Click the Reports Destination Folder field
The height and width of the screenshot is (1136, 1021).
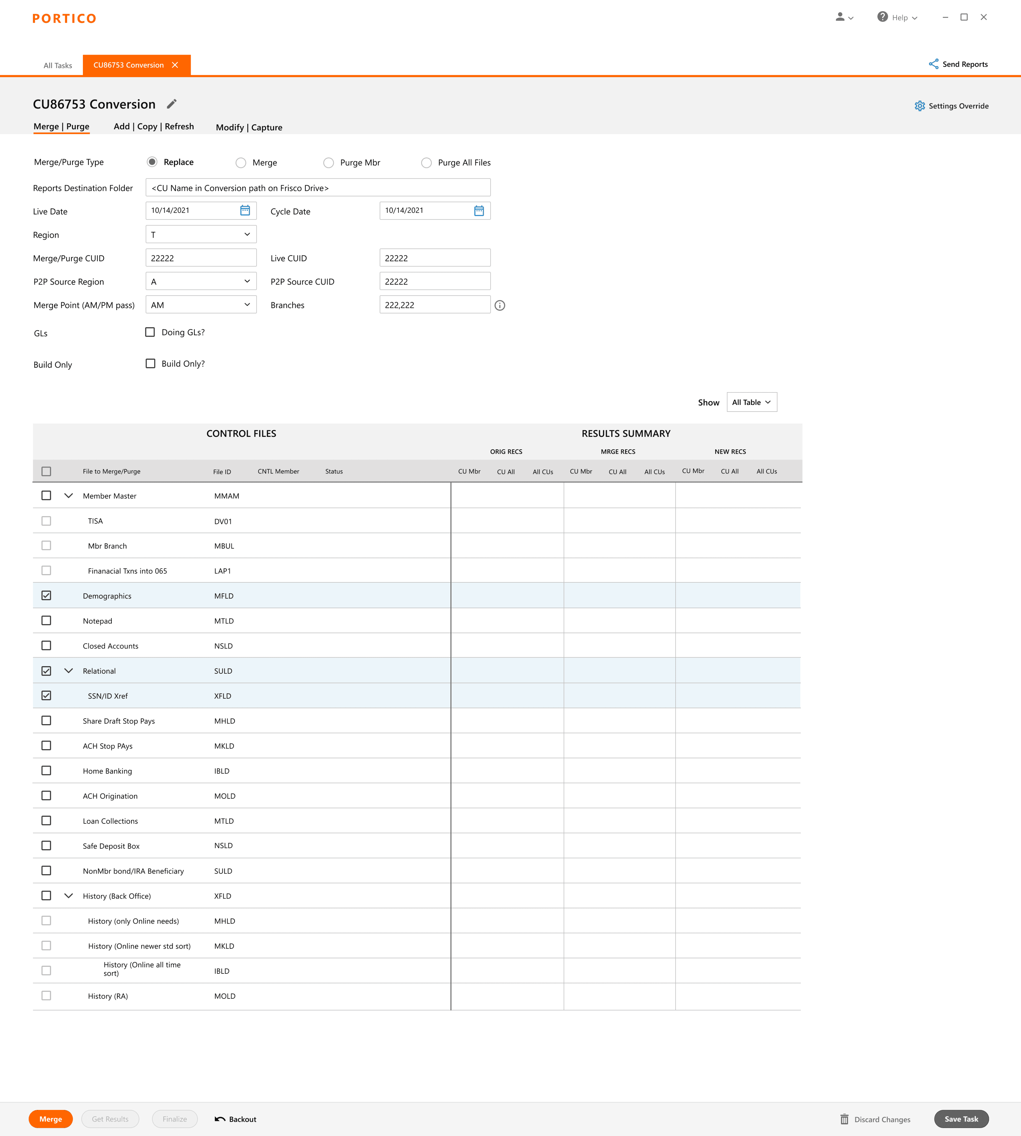click(318, 188)
